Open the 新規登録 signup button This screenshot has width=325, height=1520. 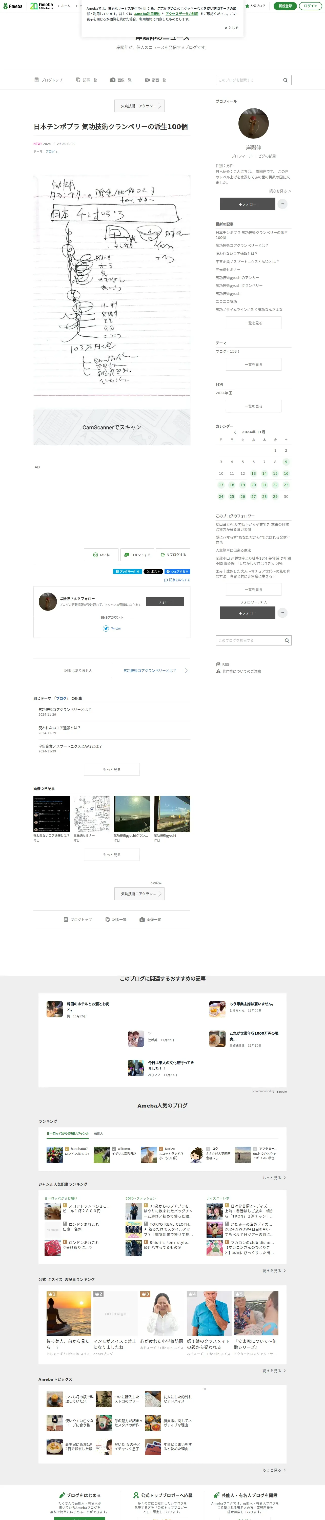coord(285,6)
